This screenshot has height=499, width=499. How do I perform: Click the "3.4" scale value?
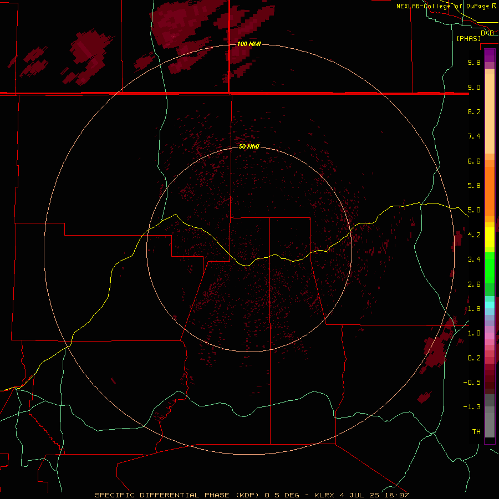(474, 259)
